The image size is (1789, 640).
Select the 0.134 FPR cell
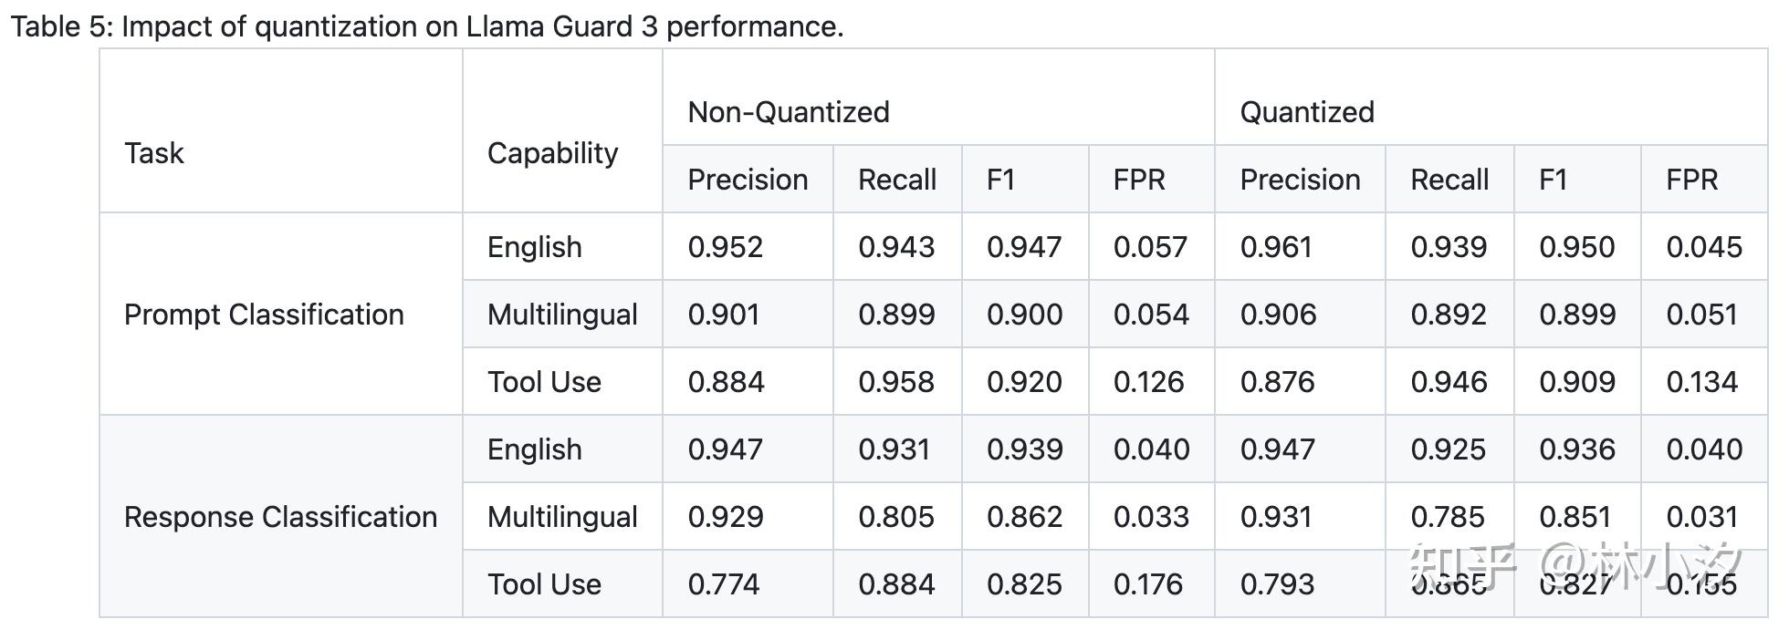click(x=1701, y=382)
